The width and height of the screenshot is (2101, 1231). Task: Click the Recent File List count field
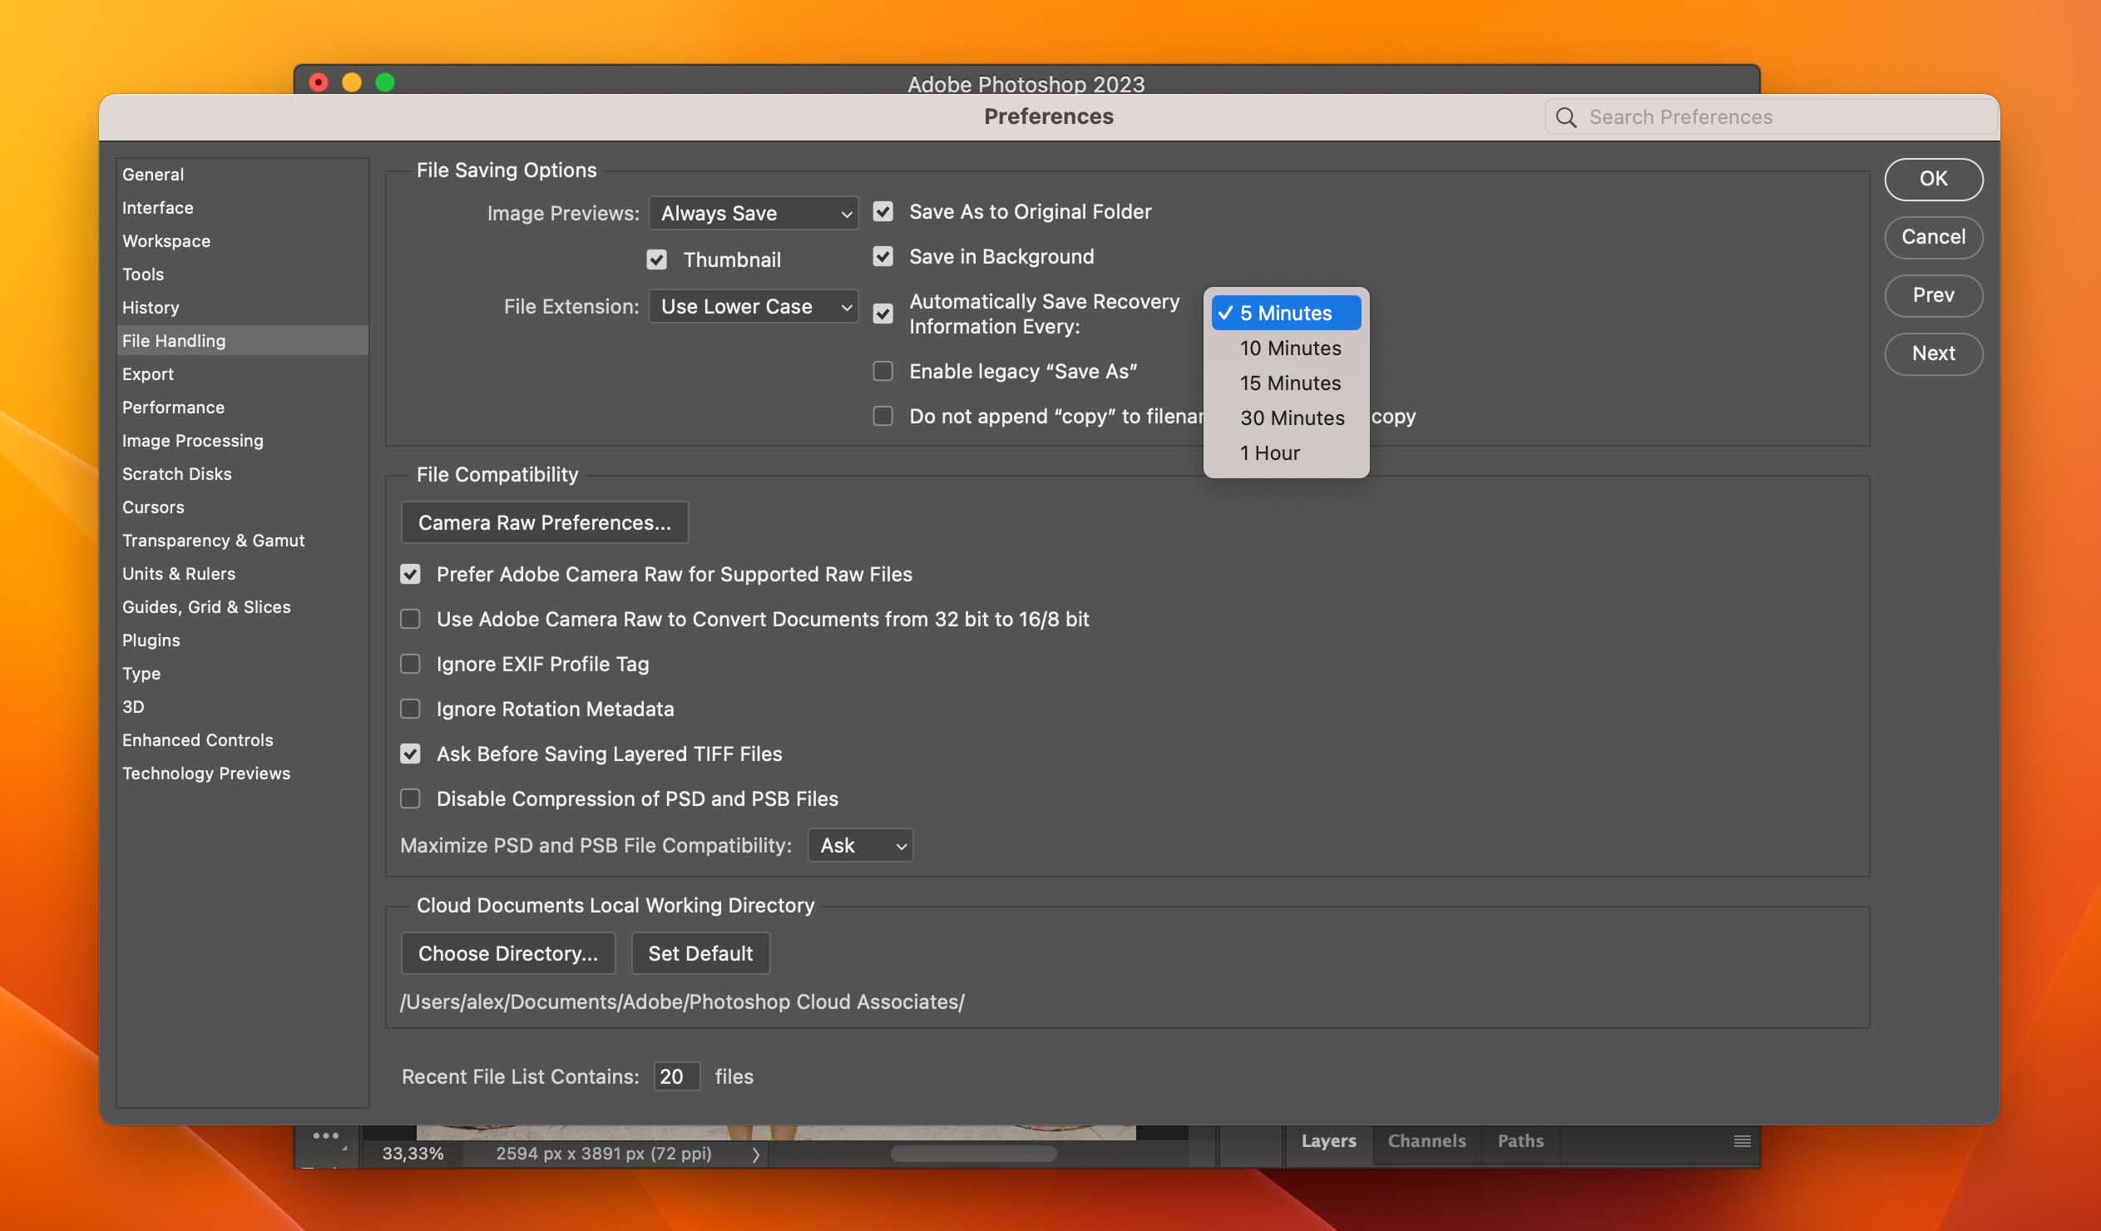(676, 1076)
